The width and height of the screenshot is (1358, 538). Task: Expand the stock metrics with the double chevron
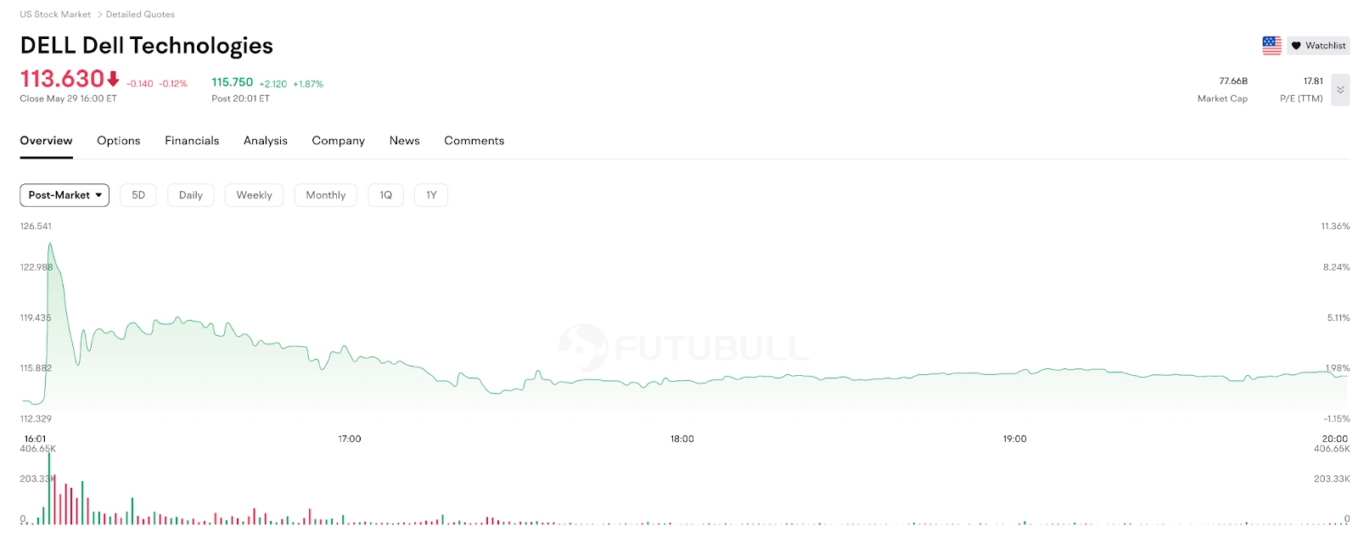[x=1341, y=89]
